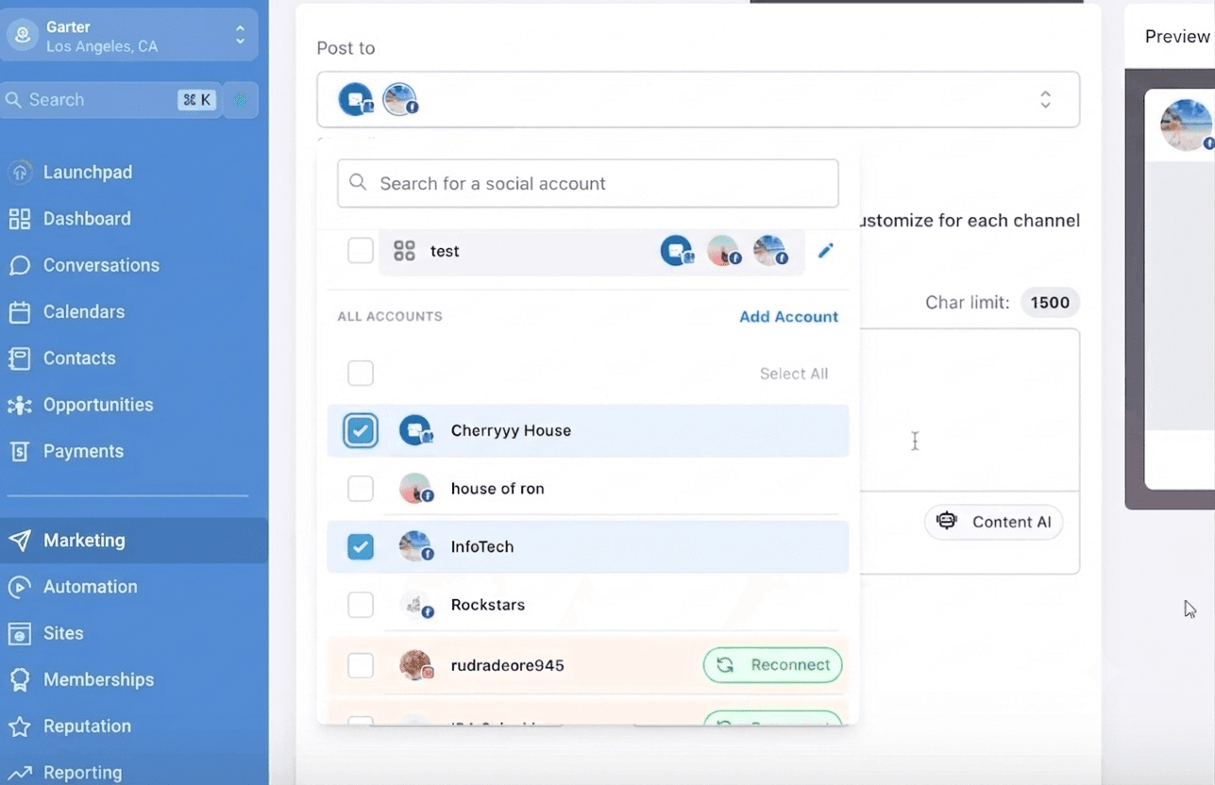Click the 'test' group name
This screenshot has width=1215, height=785.
(x=445, y=251)
